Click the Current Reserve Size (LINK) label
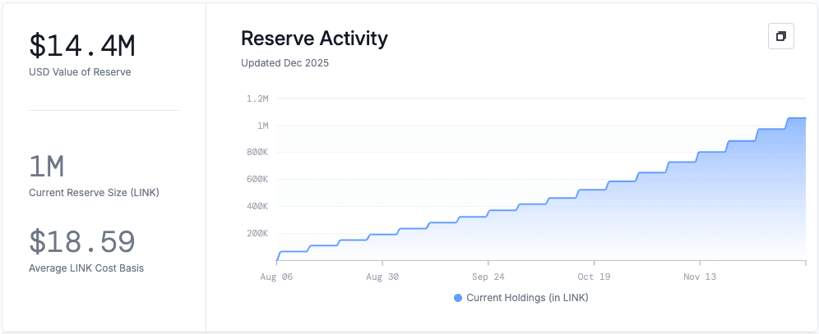 [x=94, y=193]
